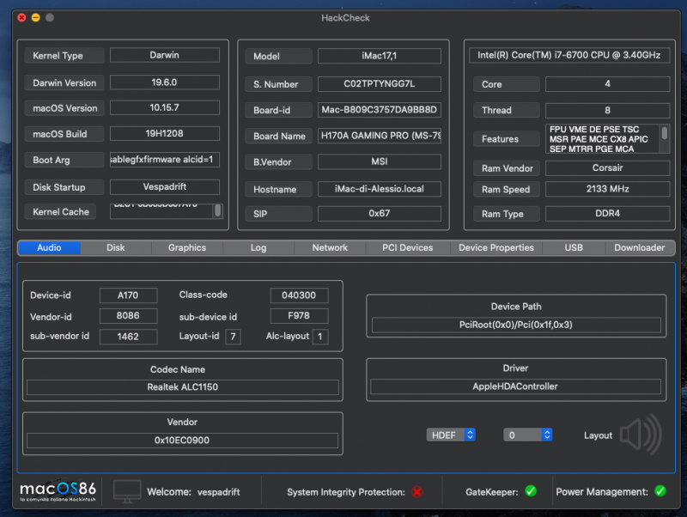The height and width of the screenshot is (517, 687).
Task: Click the GateKeeper green checkmark icon
Action: [531, 491]
